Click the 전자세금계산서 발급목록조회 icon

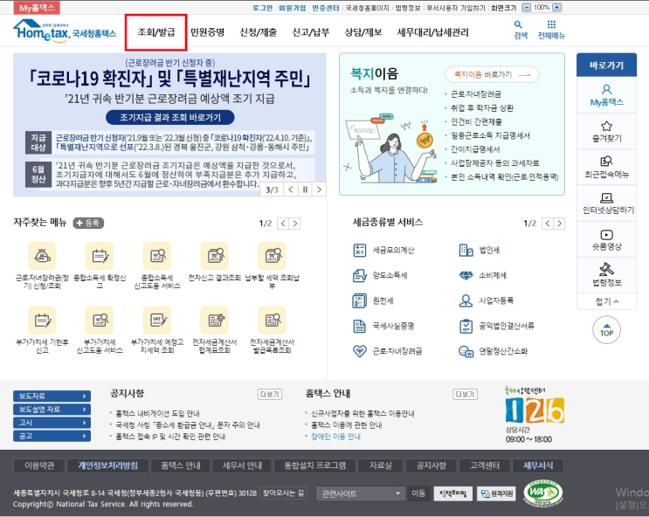pos(272,321)
